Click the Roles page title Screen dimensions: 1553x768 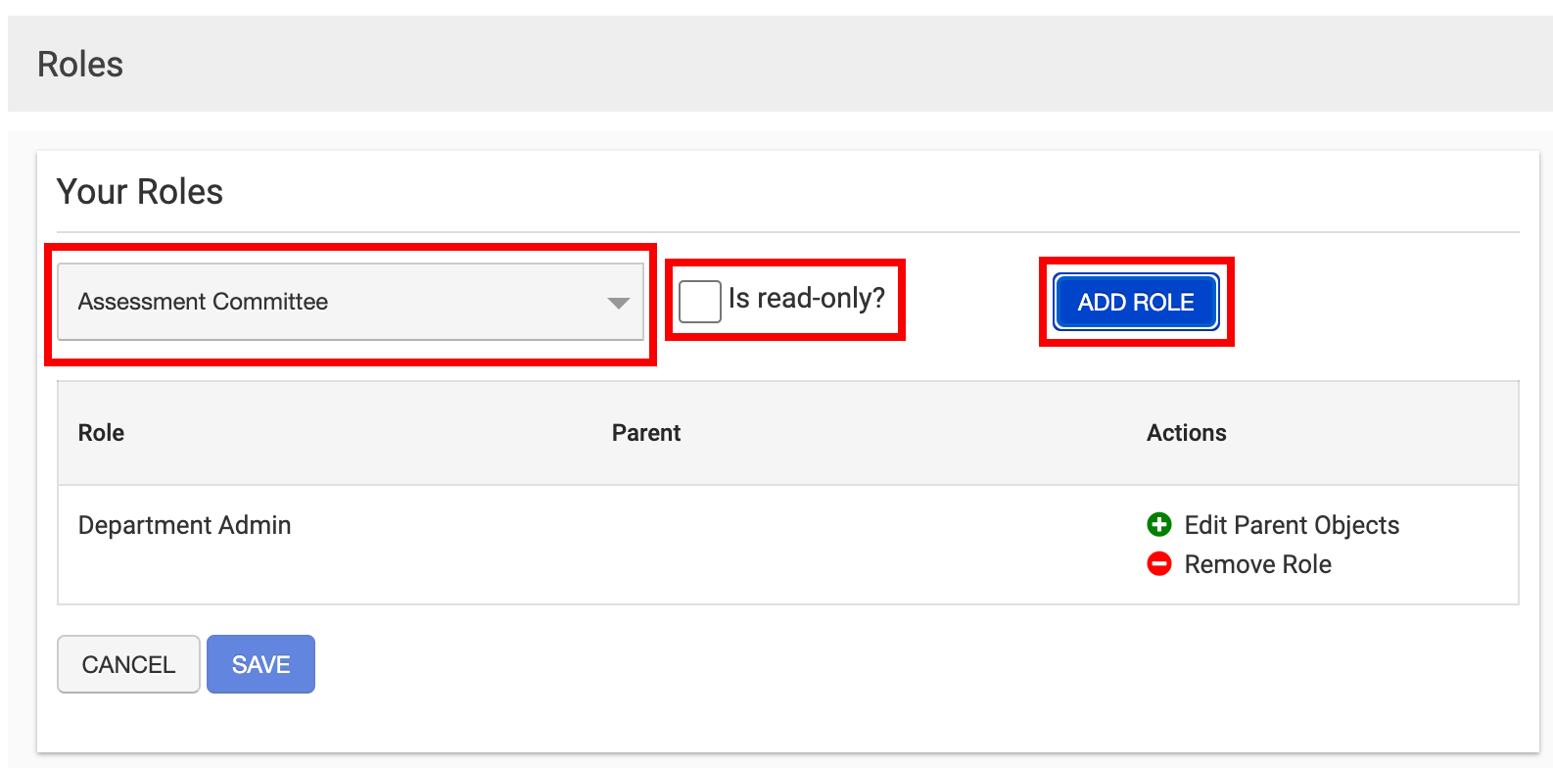pos(80,65)
